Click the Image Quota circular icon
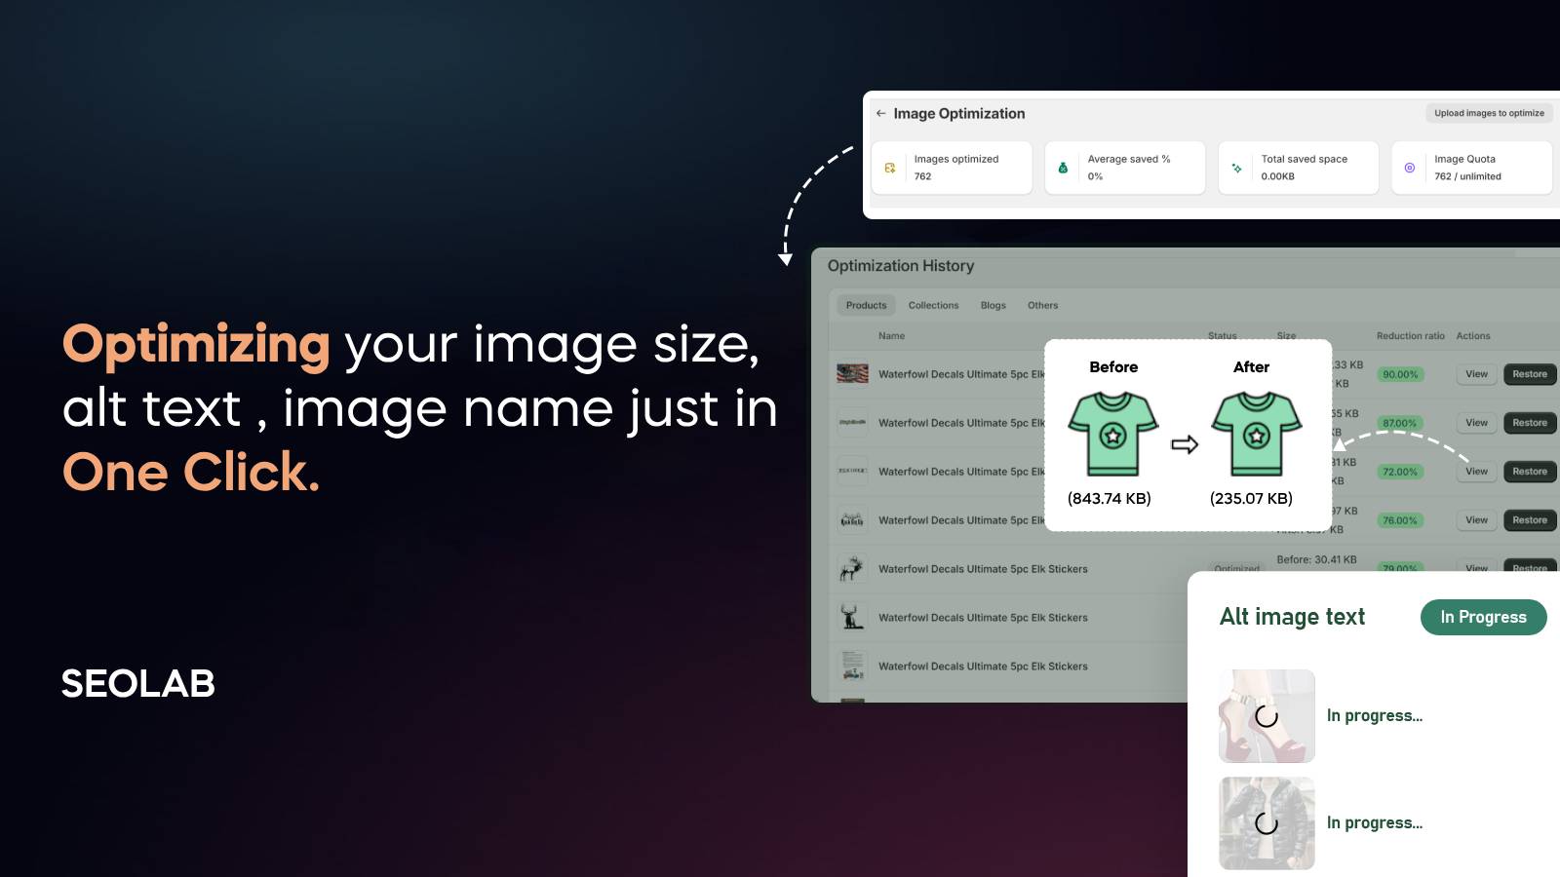The image size is (1560, 877). 1409,168
